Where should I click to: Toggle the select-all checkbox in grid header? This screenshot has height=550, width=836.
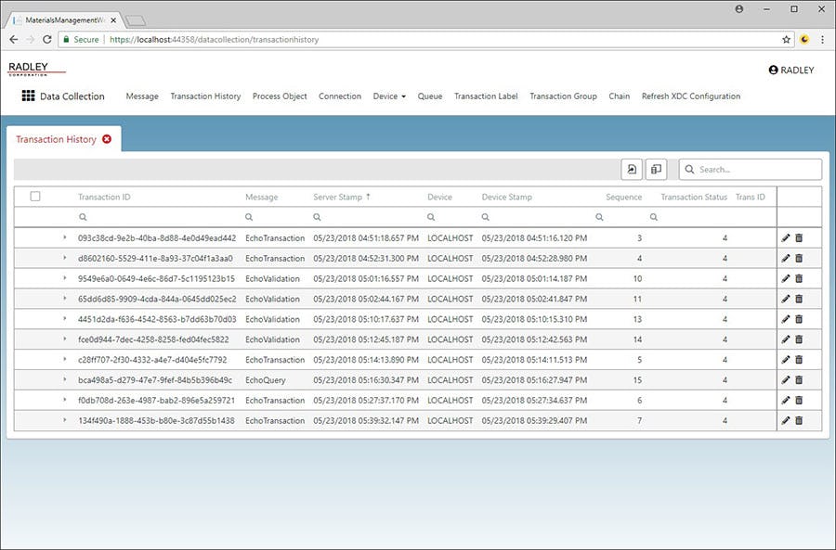coord(37,196)
